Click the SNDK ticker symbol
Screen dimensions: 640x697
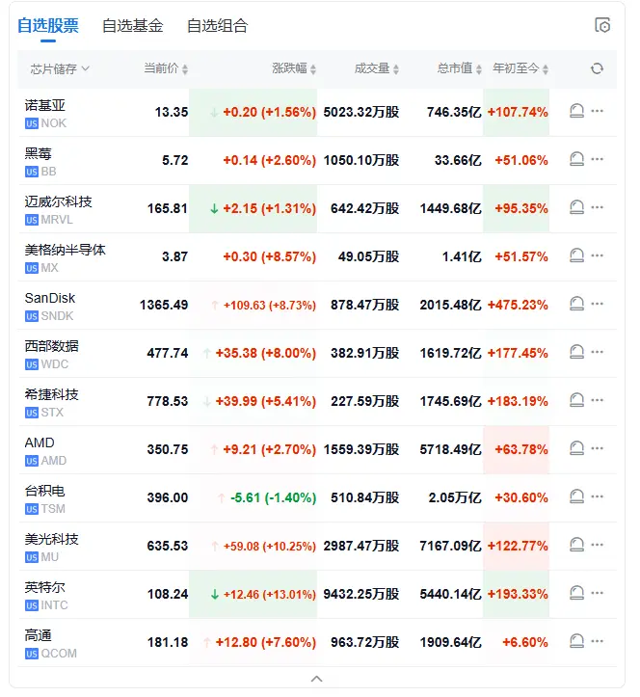tap(57, 316)
